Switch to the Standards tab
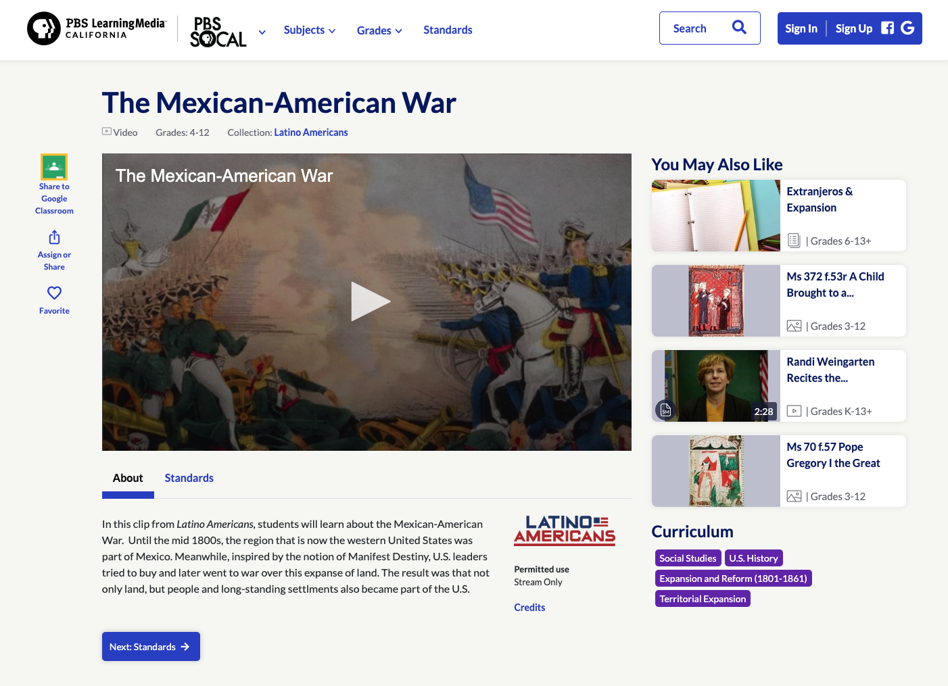The width and height of the screenshot is (948, 686). tap(189, 478)
